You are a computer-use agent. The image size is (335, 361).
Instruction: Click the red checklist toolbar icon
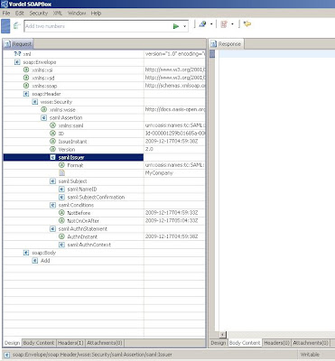click(224, 24)
